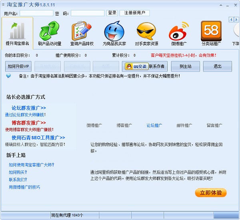The height and width of the screenshot is (220, 240).
Task: Select the 论坛推广 content tab
Action: 154,125
